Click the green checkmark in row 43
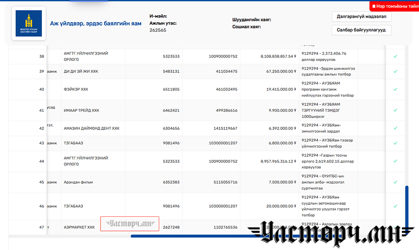The height and width of the screenshot is (250, 419). (395, 143)
